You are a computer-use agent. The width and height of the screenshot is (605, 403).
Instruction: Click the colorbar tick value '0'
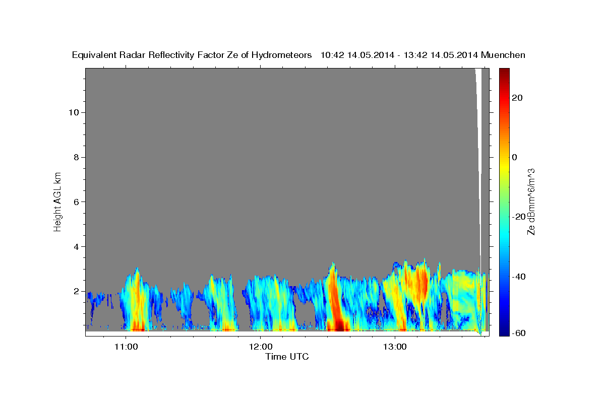(x=515, y=157)
